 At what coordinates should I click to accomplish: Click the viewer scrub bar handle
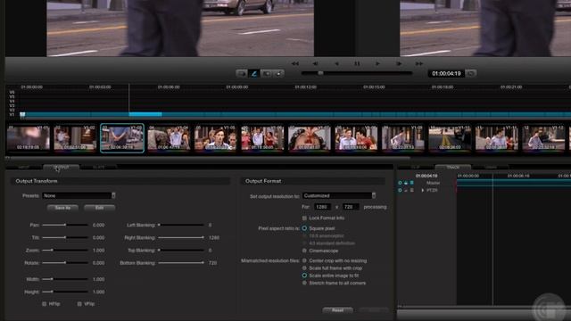(x=320, y=73)
